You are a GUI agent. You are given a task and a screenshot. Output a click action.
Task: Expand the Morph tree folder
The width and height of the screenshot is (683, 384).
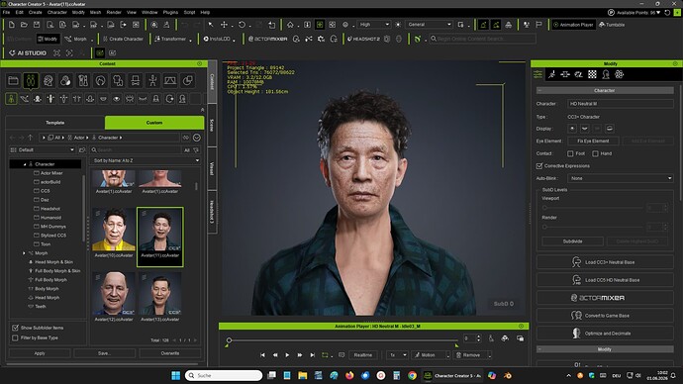pos(24,253)
